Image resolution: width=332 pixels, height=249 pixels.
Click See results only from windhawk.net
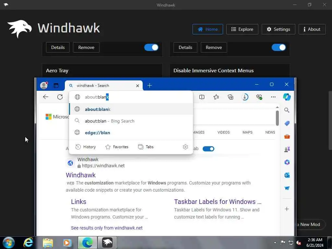click(107, 228)
